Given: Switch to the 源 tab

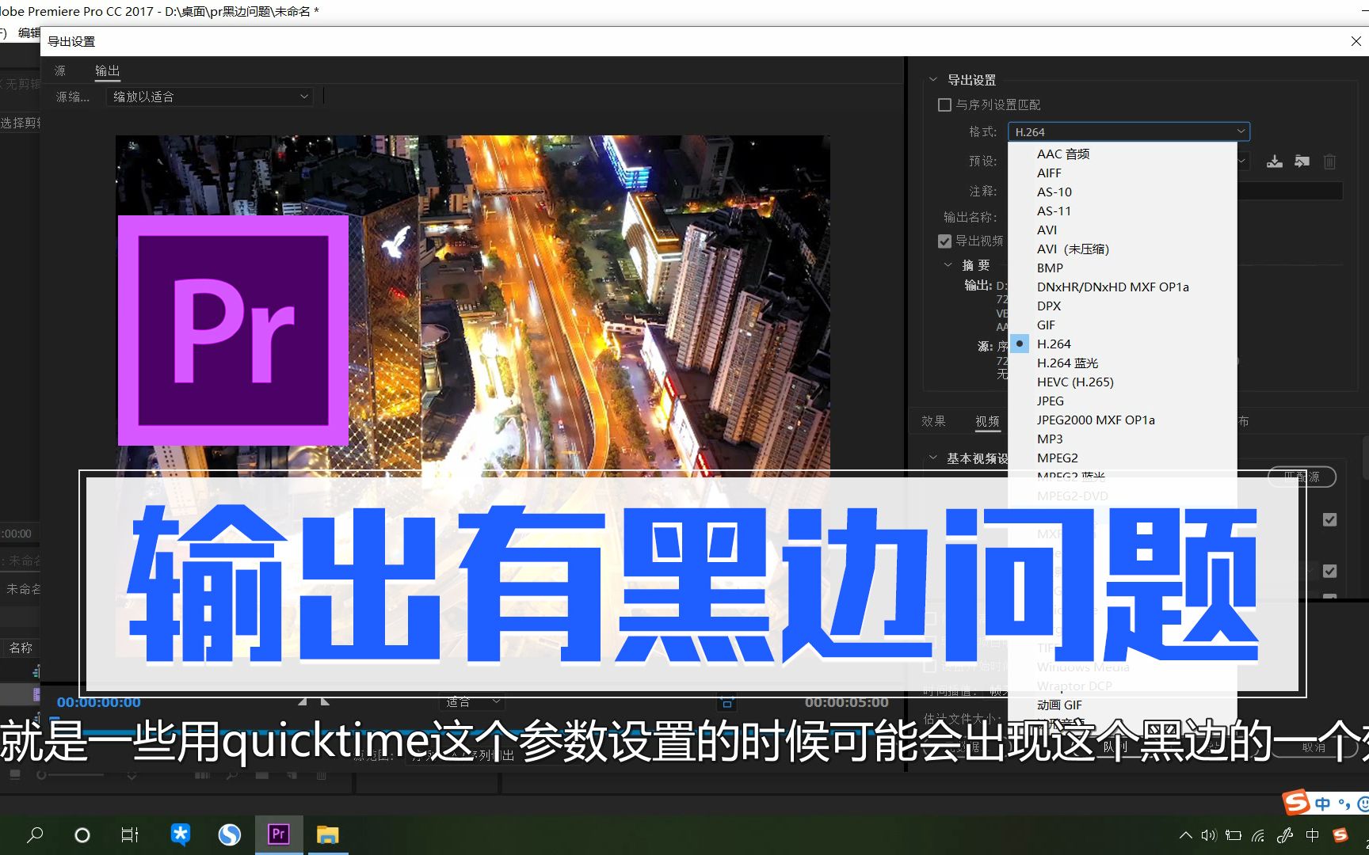Looking at the screenshot, I should pos(60,70).
